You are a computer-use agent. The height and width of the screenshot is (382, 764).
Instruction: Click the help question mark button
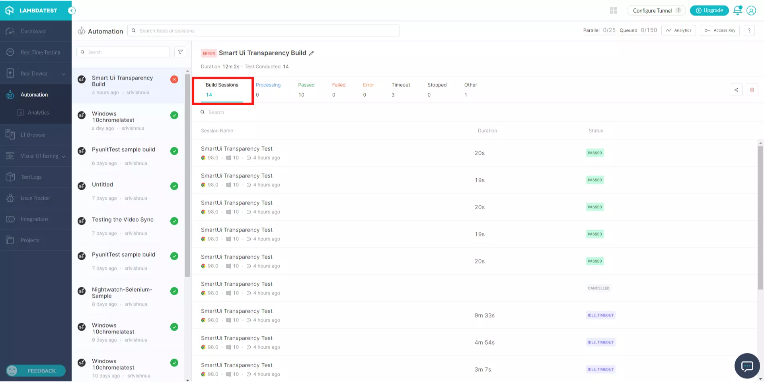749,31
